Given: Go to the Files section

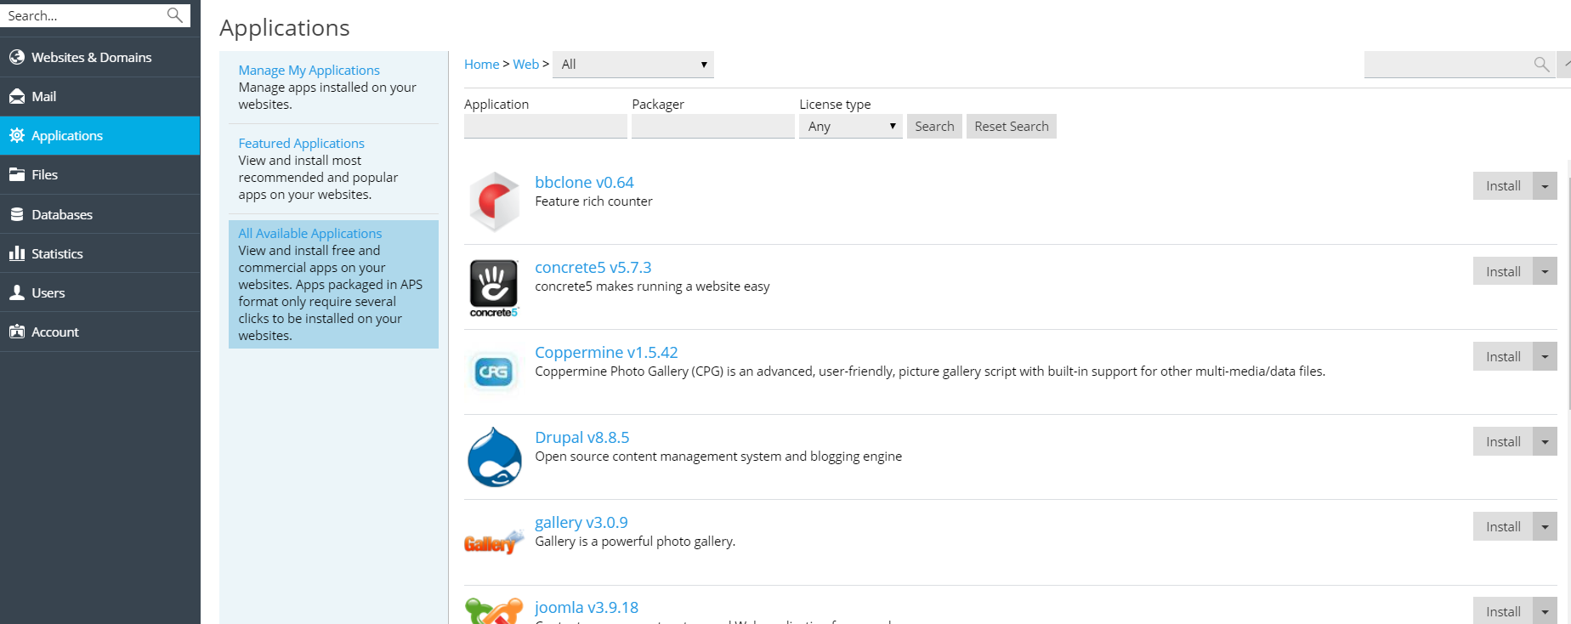Looking at the screenshot, I should coord(100,174).
